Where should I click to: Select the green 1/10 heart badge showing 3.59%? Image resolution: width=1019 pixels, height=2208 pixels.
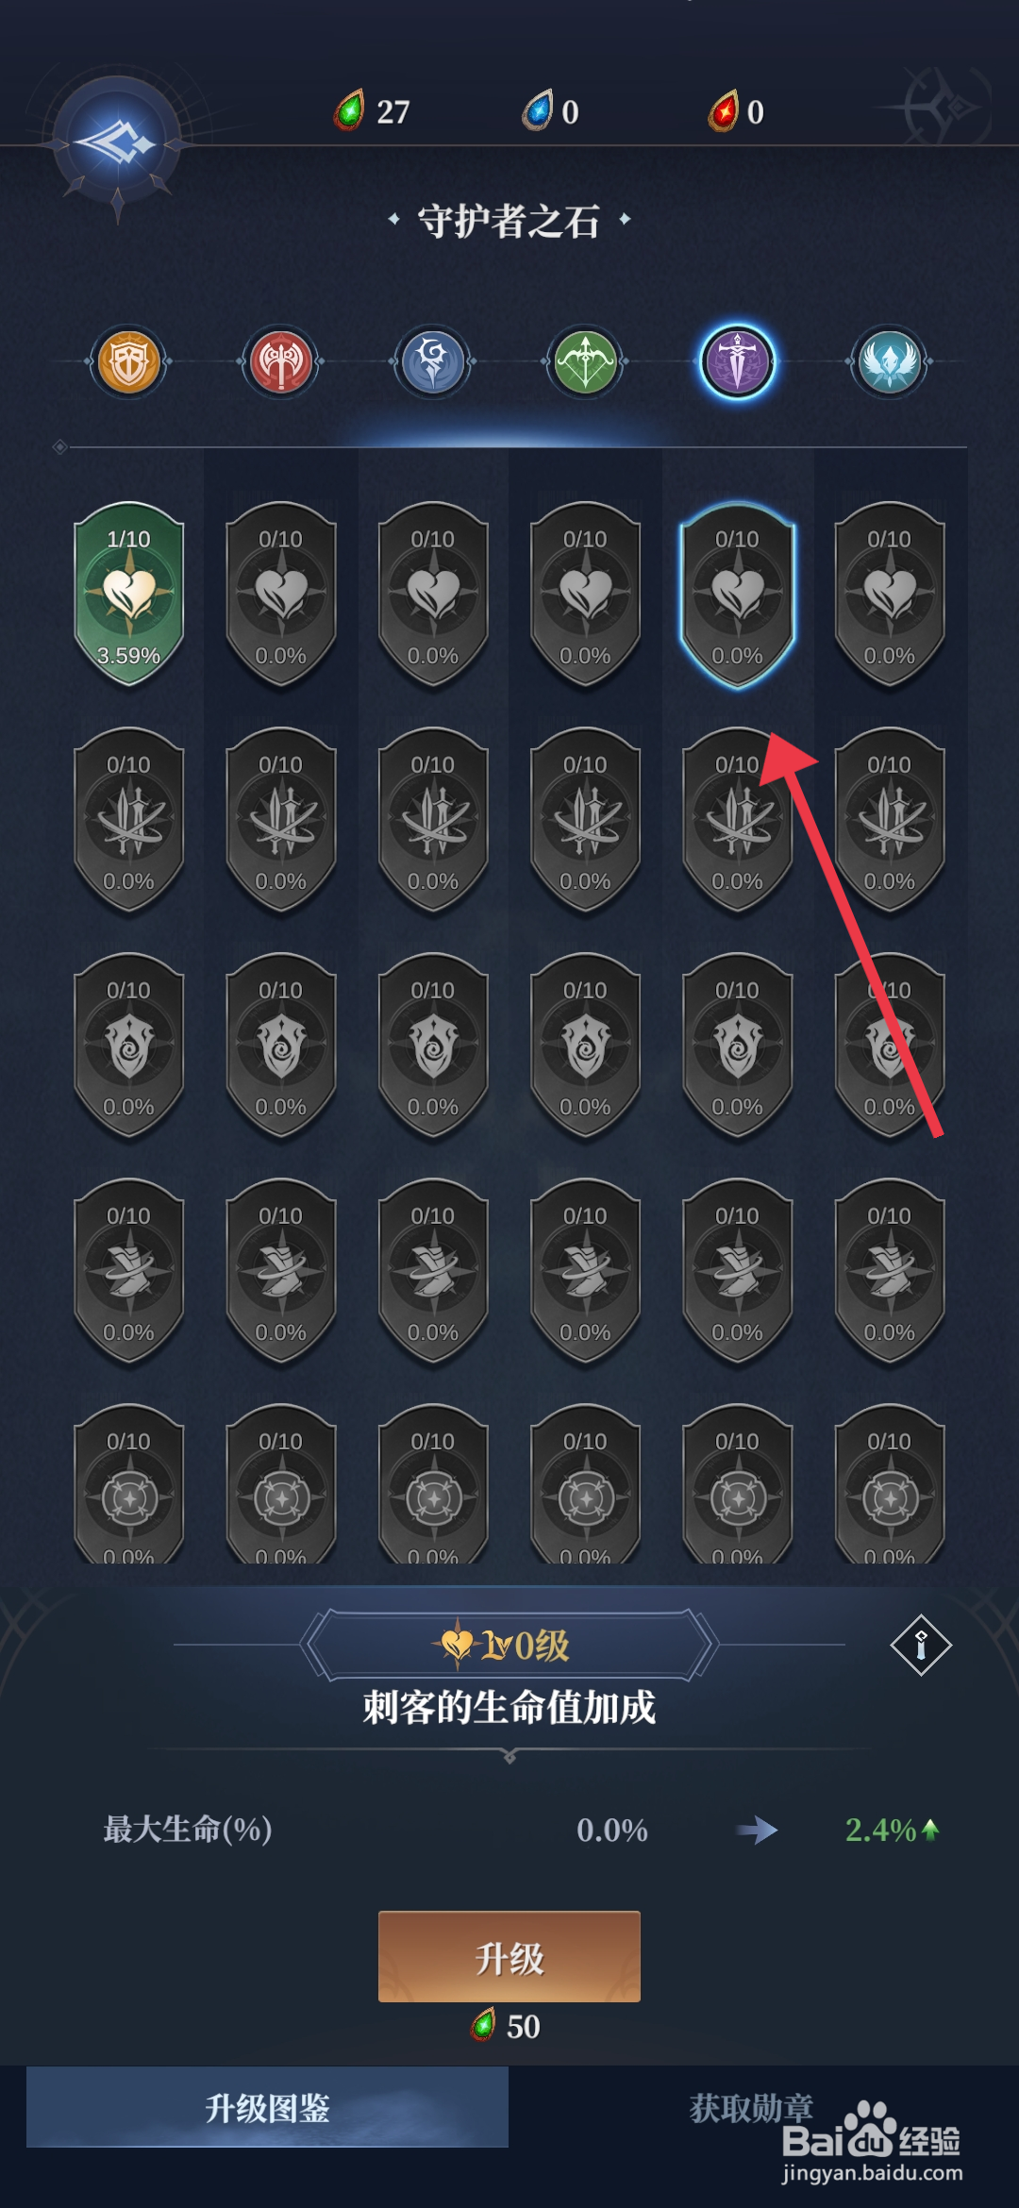coord(129,594)
